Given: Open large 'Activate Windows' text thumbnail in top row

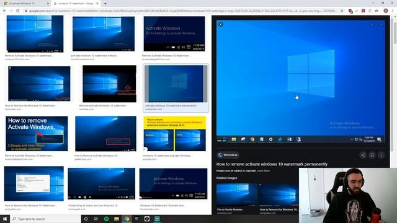Looking at the screenshot, I should (x=174, y=33).
